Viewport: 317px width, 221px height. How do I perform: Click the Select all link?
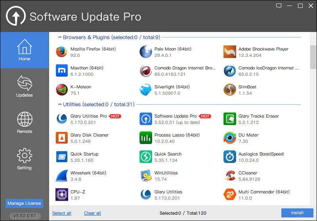[62, 213]
